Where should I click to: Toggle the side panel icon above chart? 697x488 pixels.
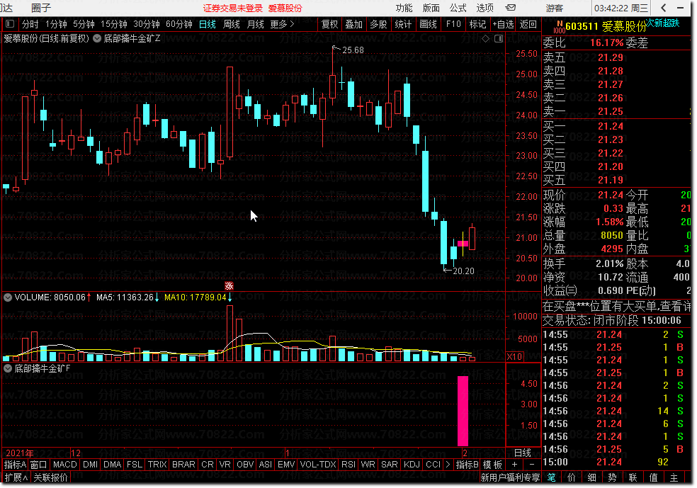coord(499,39)
